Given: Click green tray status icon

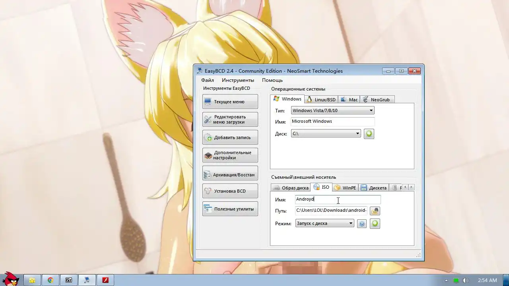Looking at the screenshot, I should pos(456,280).
